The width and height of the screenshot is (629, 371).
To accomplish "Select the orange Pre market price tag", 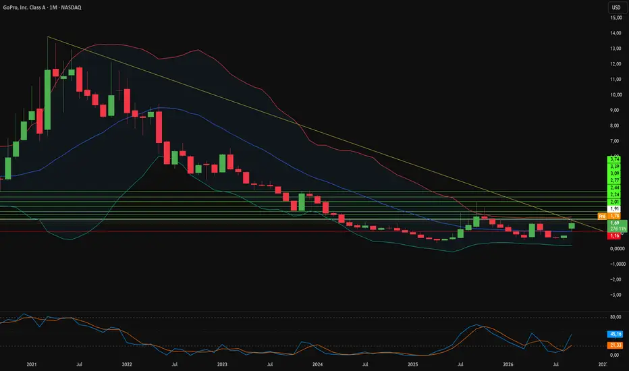I will 602,216.
